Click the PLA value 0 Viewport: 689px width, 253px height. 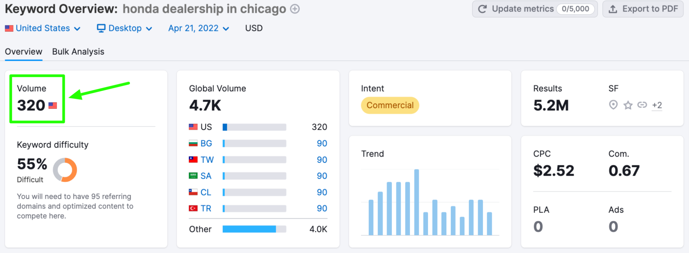(538, 227)
